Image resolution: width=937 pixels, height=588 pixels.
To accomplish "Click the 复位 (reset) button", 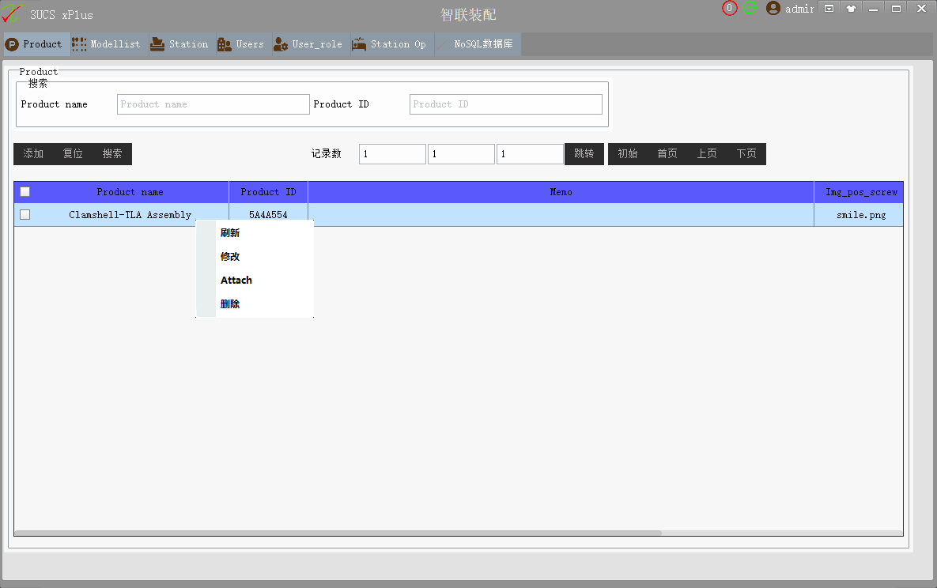I will point(73,154).
